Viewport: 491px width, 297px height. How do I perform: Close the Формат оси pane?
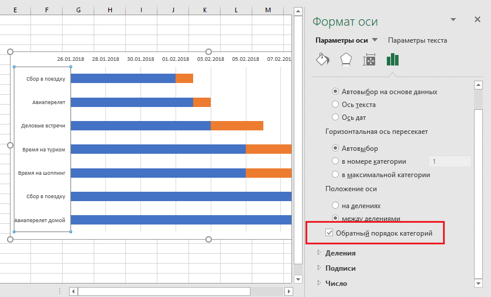pyautogui.click(x=477, y=20)
